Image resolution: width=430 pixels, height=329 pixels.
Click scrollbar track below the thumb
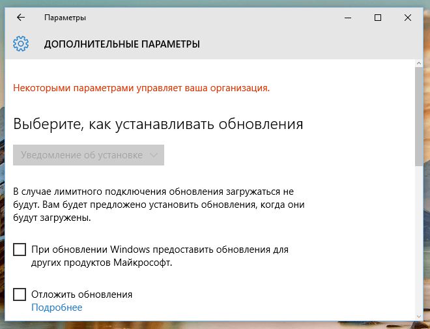point(419,248)
